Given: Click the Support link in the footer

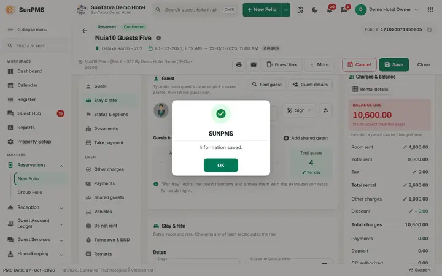Looking at the screenshot, I should pos(420,270).
